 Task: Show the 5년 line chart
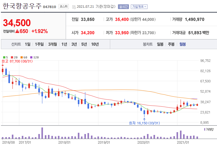(84, 44)
